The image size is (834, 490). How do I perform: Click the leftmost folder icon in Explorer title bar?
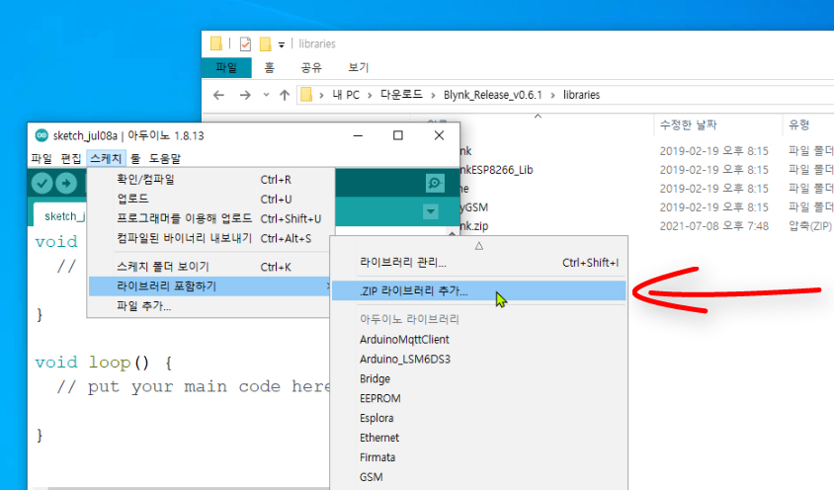click(216, 43)
